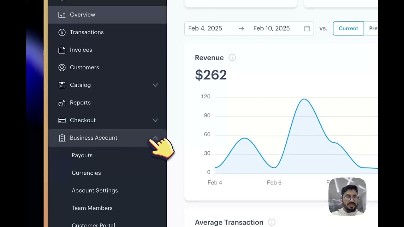The width and height of the screenshot is (404, 227).
Task: Click the info icon next to Revenue
Action: pyautogui.click(x=232, y=58)
